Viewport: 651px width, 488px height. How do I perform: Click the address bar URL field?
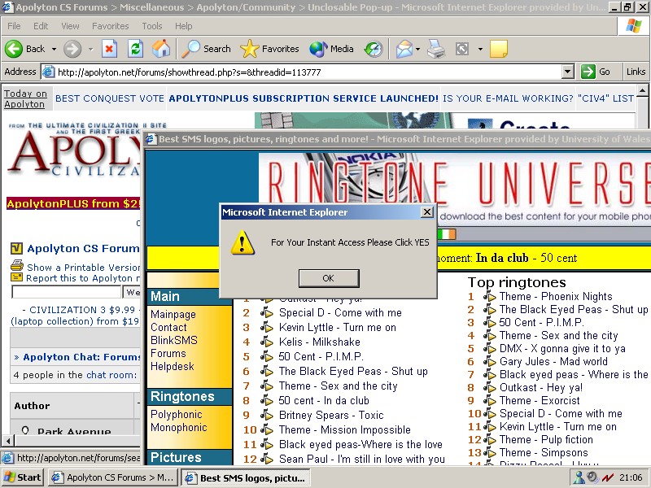[x=309, y=72]
